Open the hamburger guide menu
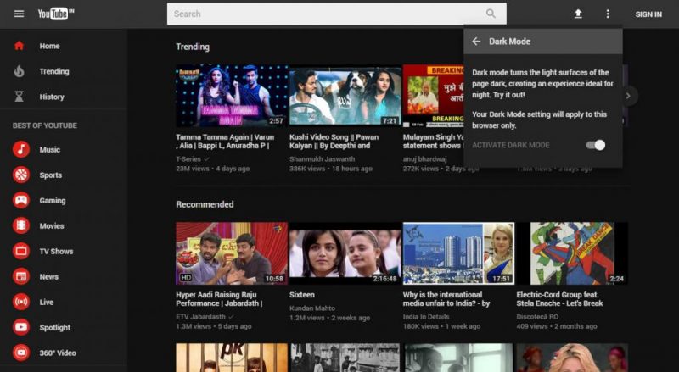 coord(19,14)
